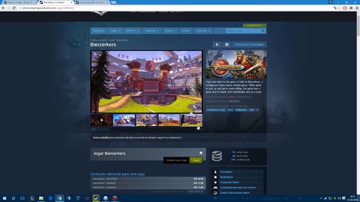Click Multijogador feature link
Viewport: 360px width, 202px height.
[227, 177]
